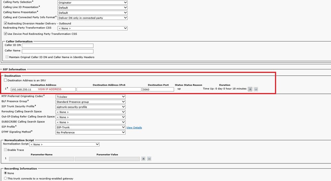Click the "Recording Information" heading
The image size is (331, 181).
21,168
